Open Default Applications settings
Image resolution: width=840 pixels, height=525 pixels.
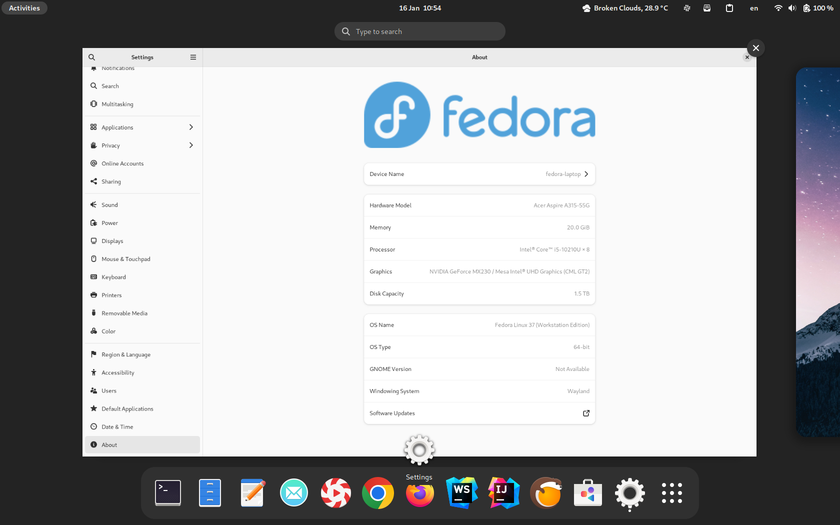[x=142, y=409]
